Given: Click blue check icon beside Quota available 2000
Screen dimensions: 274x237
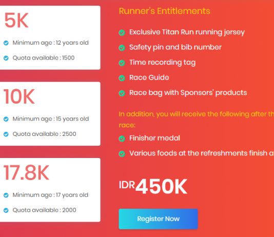Looking at the screenshot, I should 6,210.
